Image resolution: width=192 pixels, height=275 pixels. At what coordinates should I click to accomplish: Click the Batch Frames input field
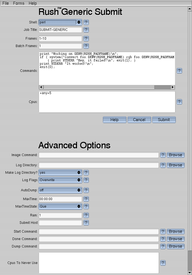[60, 46]
